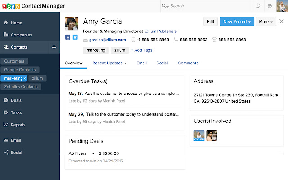Click + Add Tags link
288x180 pixels.
pyautogui.click(x=141, y=50)
